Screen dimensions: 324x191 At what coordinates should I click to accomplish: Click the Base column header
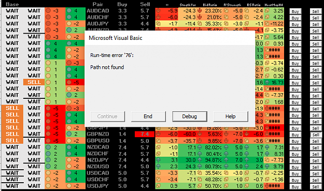[12, 4]
